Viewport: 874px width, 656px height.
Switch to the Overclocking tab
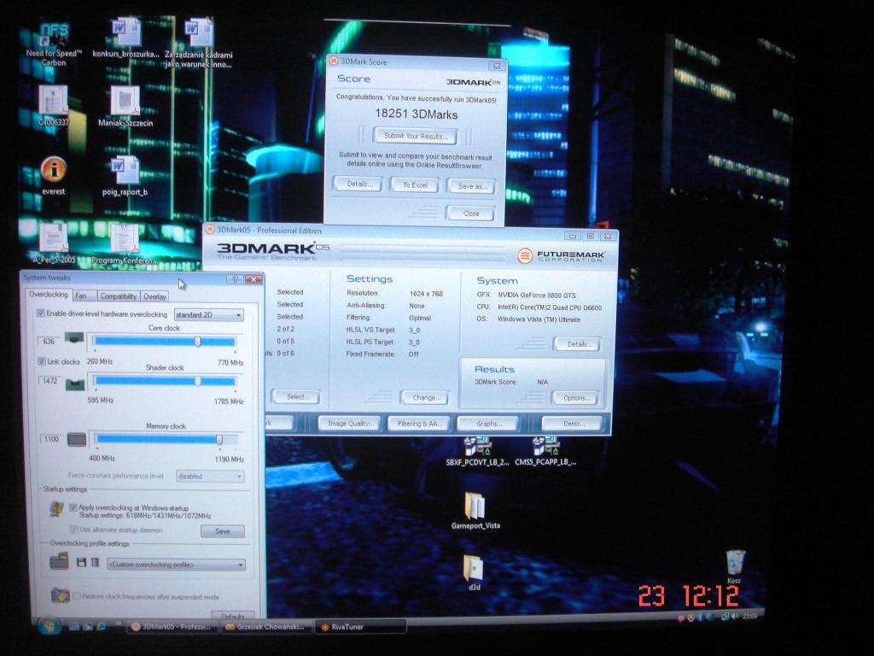49,295
